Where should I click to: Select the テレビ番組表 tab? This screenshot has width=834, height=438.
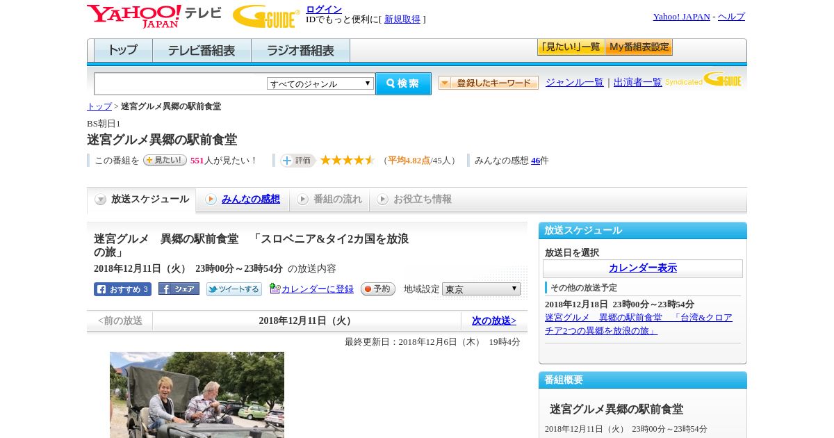[x=202, y=51]
